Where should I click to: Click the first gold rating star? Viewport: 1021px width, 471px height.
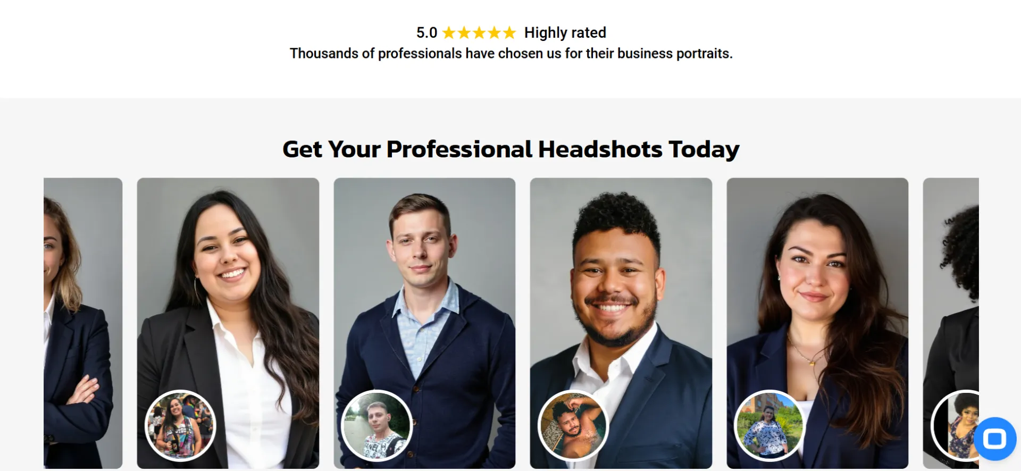[449, 33]
